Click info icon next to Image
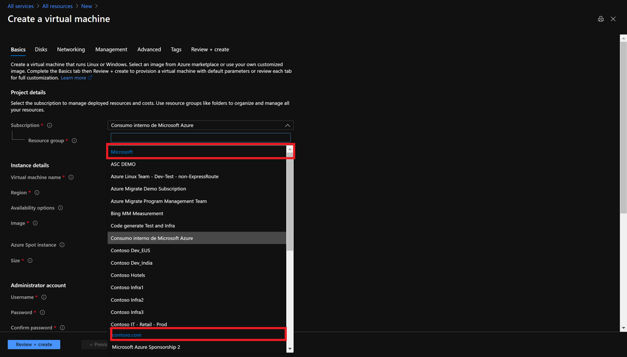 (35, 223)
